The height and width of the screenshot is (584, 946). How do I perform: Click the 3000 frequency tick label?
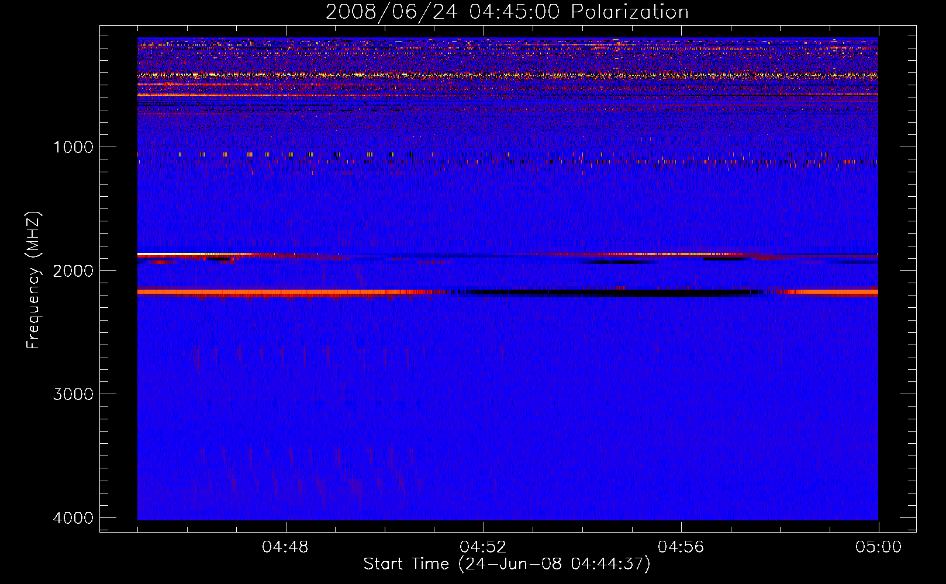73,394
